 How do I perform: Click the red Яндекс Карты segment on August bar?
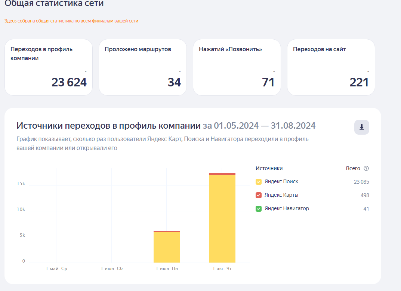(x=222, y=174)
